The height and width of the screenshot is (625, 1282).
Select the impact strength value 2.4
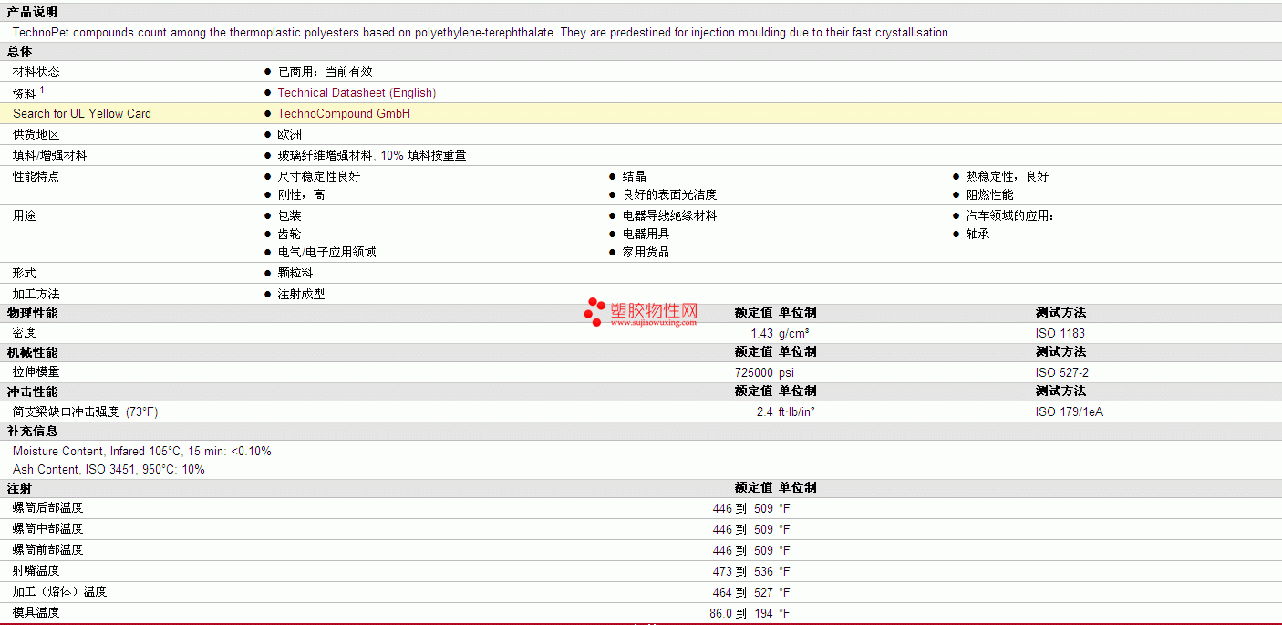[x=765, y=411]
